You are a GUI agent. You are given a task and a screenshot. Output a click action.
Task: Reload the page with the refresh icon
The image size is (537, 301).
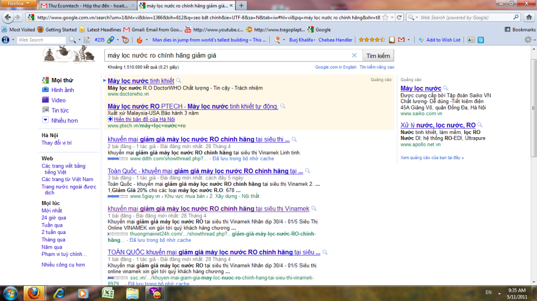(399, 17)
